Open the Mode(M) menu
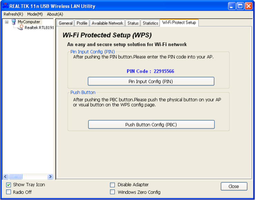This screenshot has height=200, width=255. tap(35, 14)
